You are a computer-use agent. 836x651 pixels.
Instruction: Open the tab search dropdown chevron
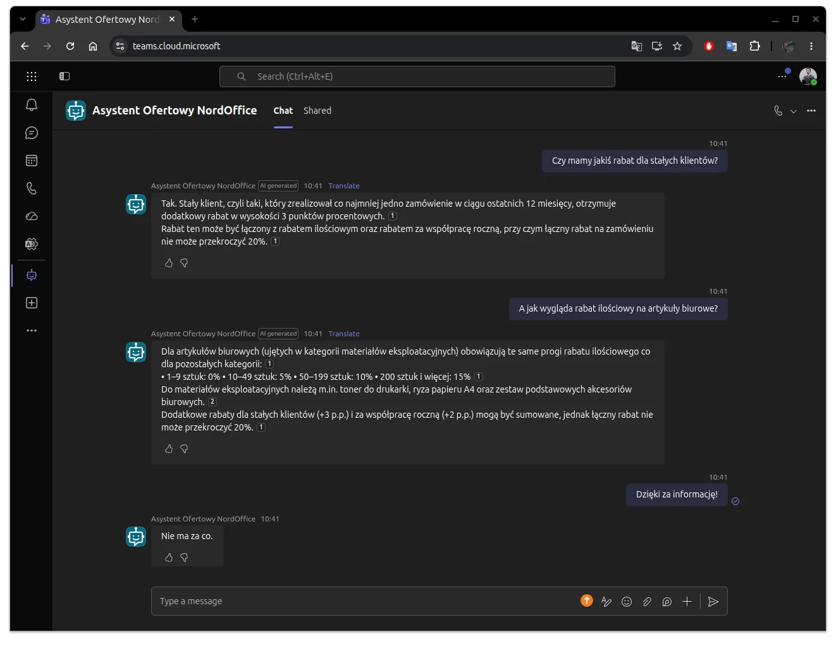pyautogui.click(x=23, y=20)
